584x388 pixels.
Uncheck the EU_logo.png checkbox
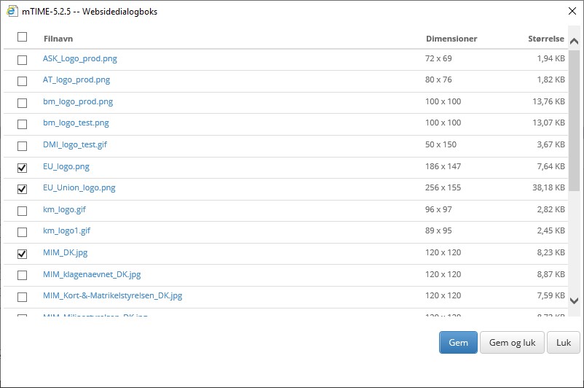click(22, 168)
